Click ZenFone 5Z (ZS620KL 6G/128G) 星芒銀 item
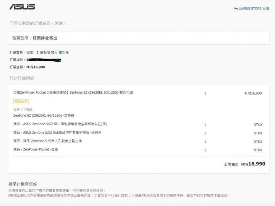Viewport: 275px width, 206px height. point(44,116)
